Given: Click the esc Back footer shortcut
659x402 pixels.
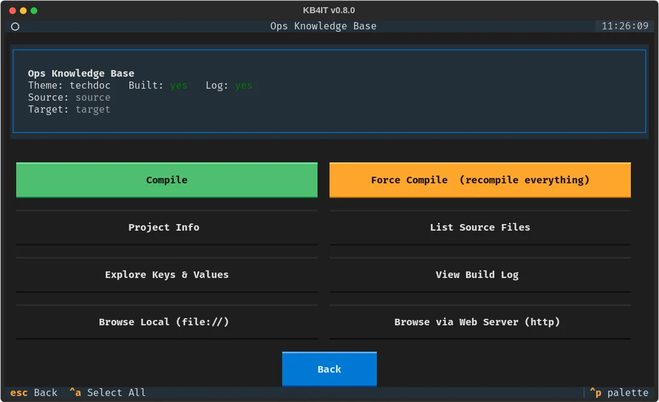Looking at the screenshot, I should [34, 393].
